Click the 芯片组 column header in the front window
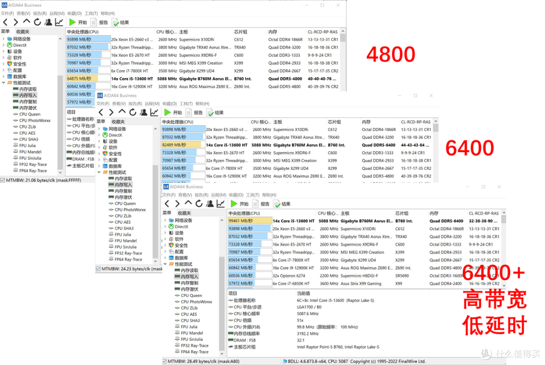 coord(402,213)
